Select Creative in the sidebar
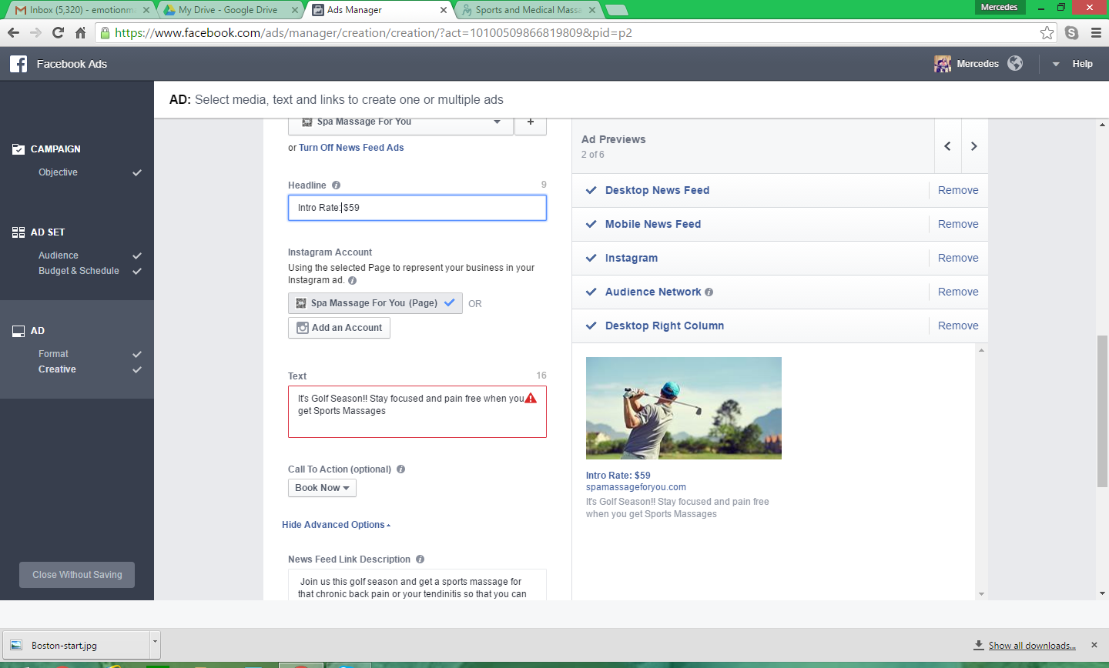The image size is (1109, 668). click(57, 369)
